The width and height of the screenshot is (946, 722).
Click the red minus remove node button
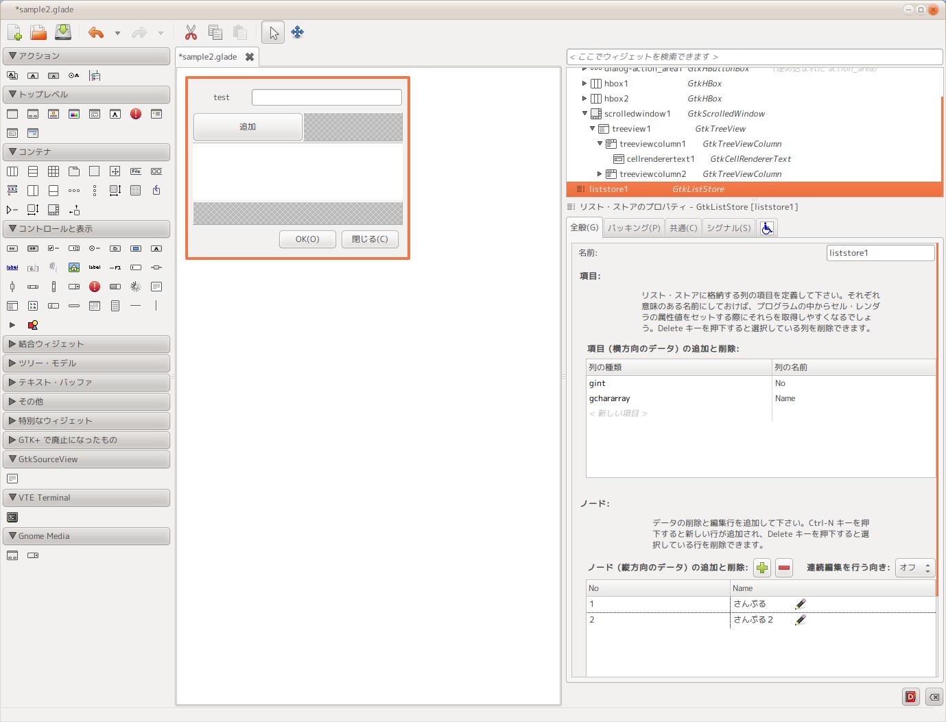click(784, 568)
